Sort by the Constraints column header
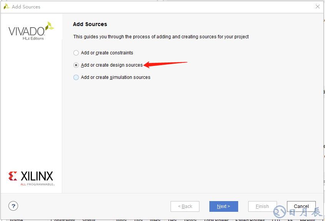This screenshot has width=325, height=221. 63,220
